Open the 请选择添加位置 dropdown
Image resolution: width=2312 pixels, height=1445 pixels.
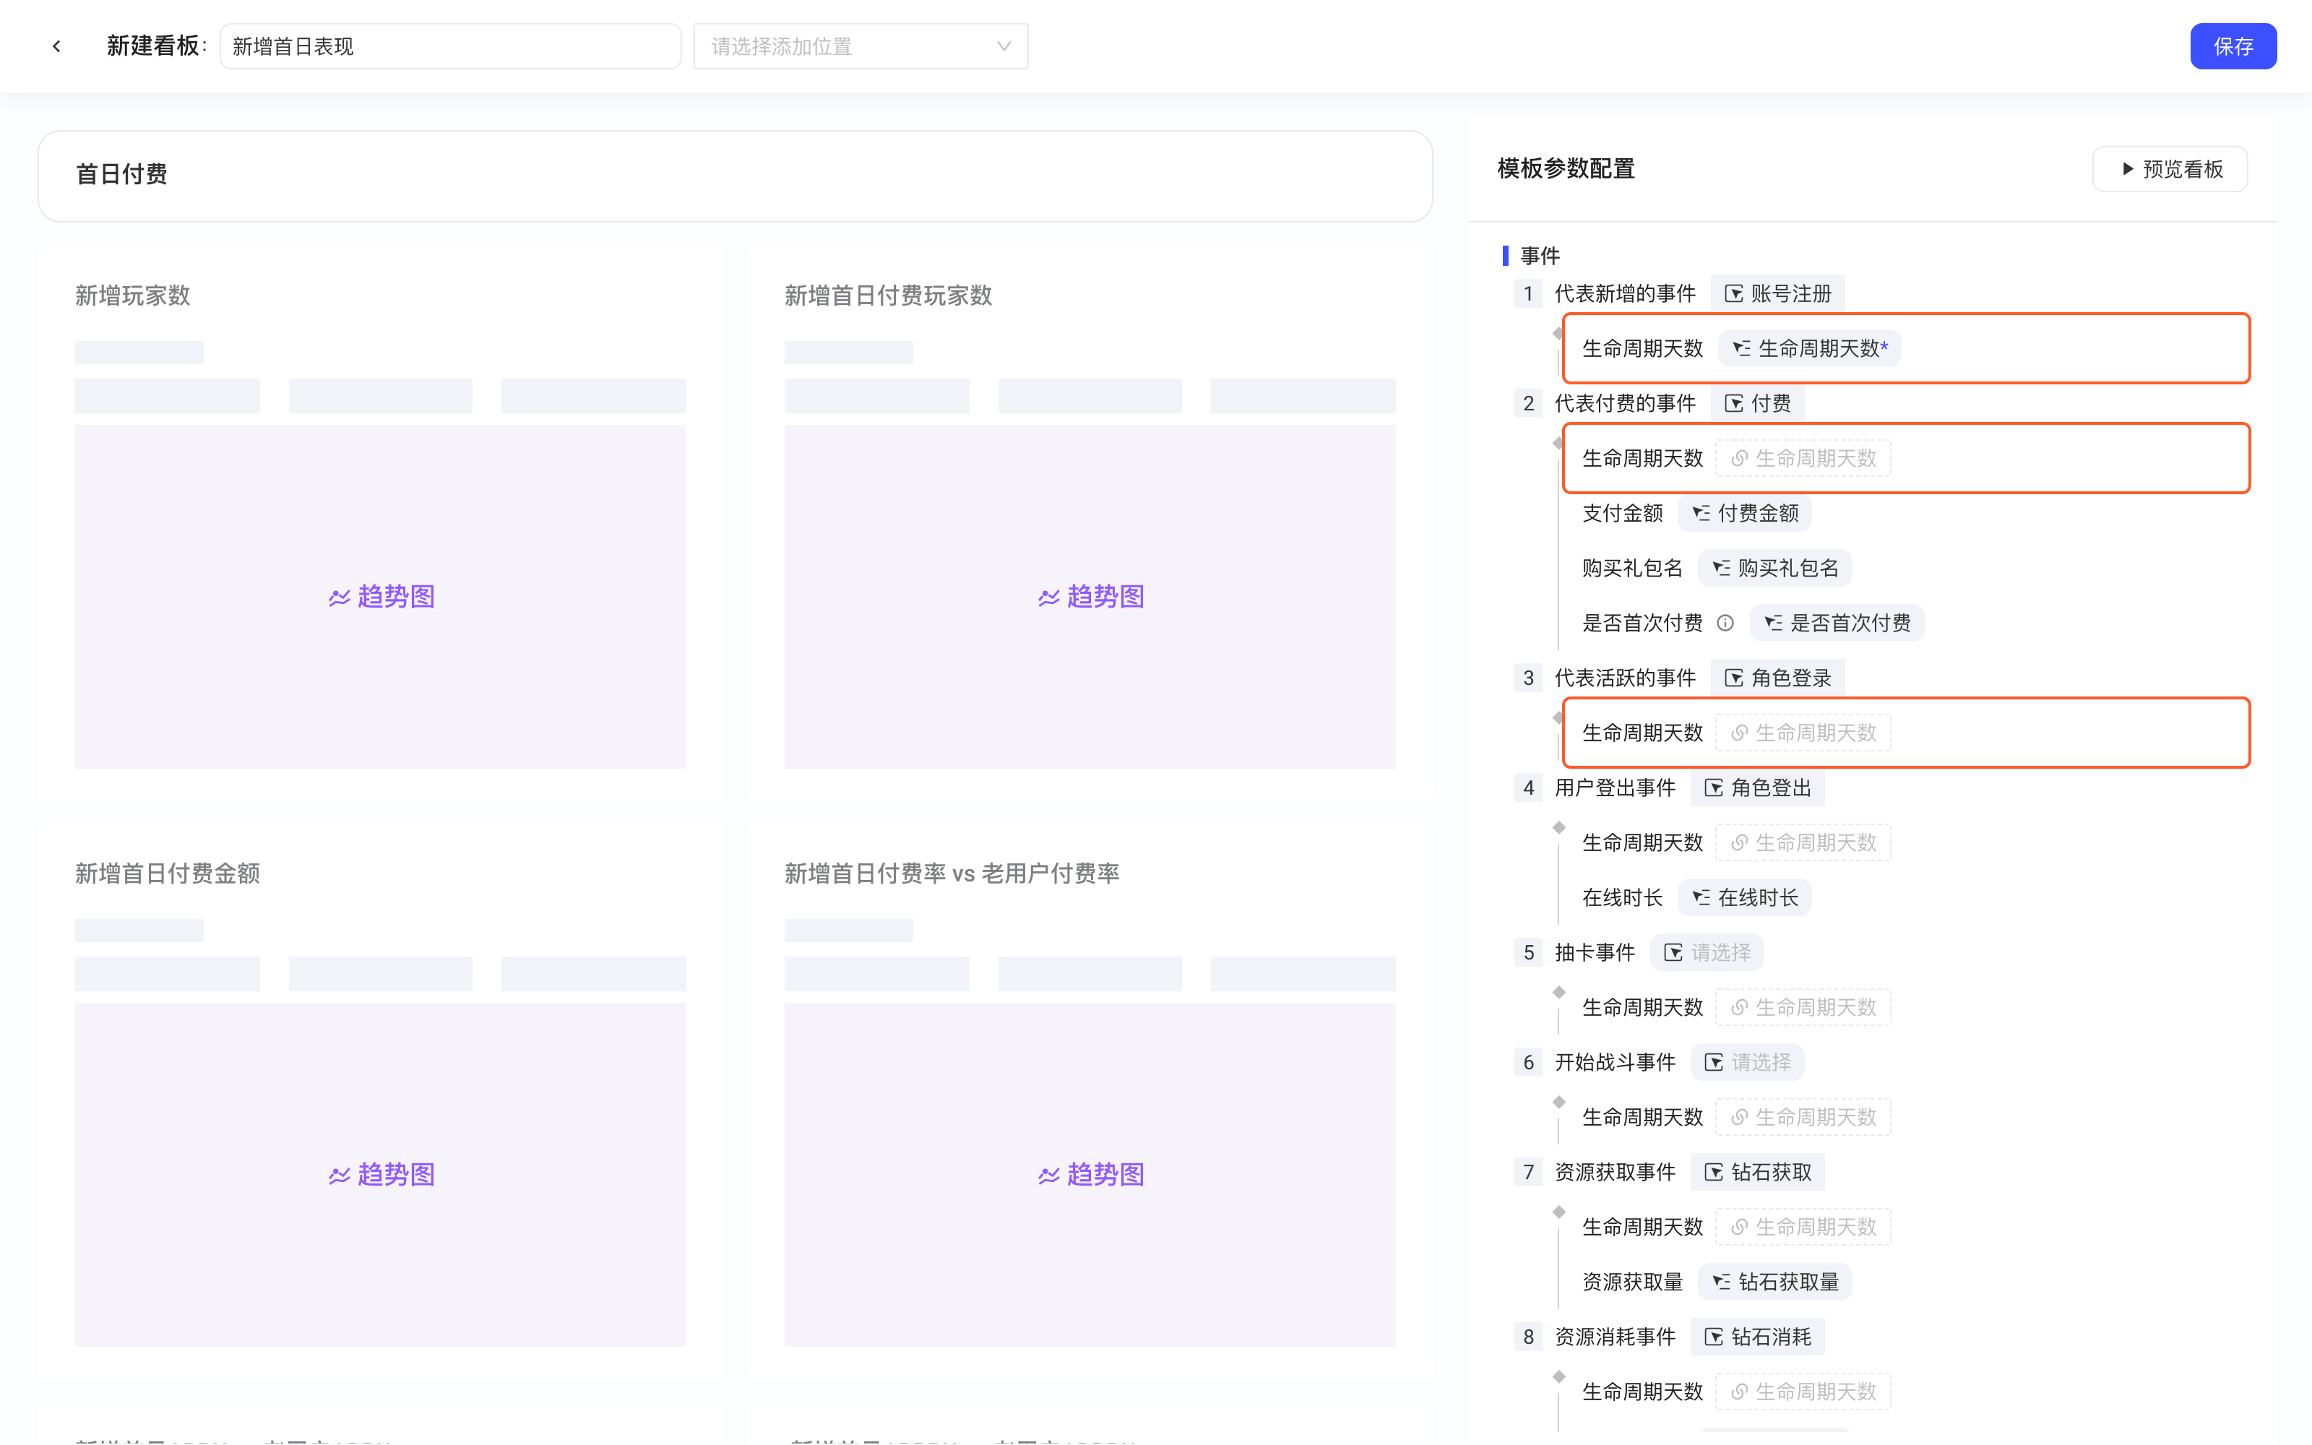tap(860, 46)
